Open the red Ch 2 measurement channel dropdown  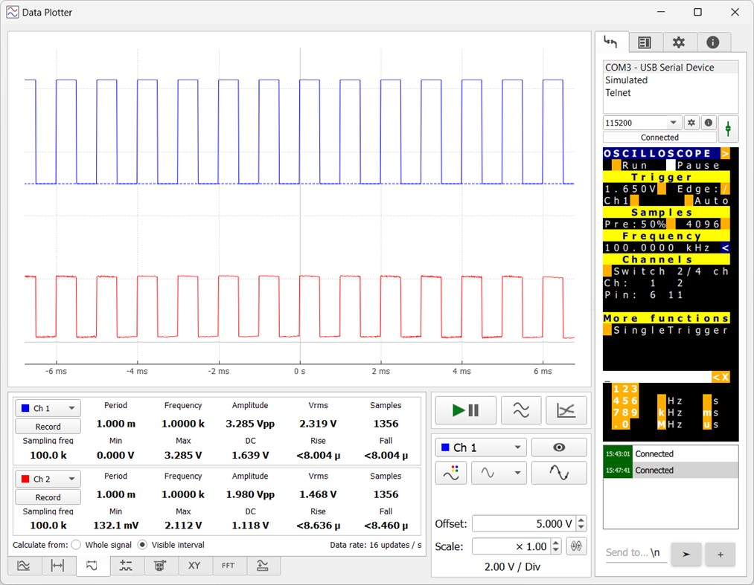[x=48, y=479]
